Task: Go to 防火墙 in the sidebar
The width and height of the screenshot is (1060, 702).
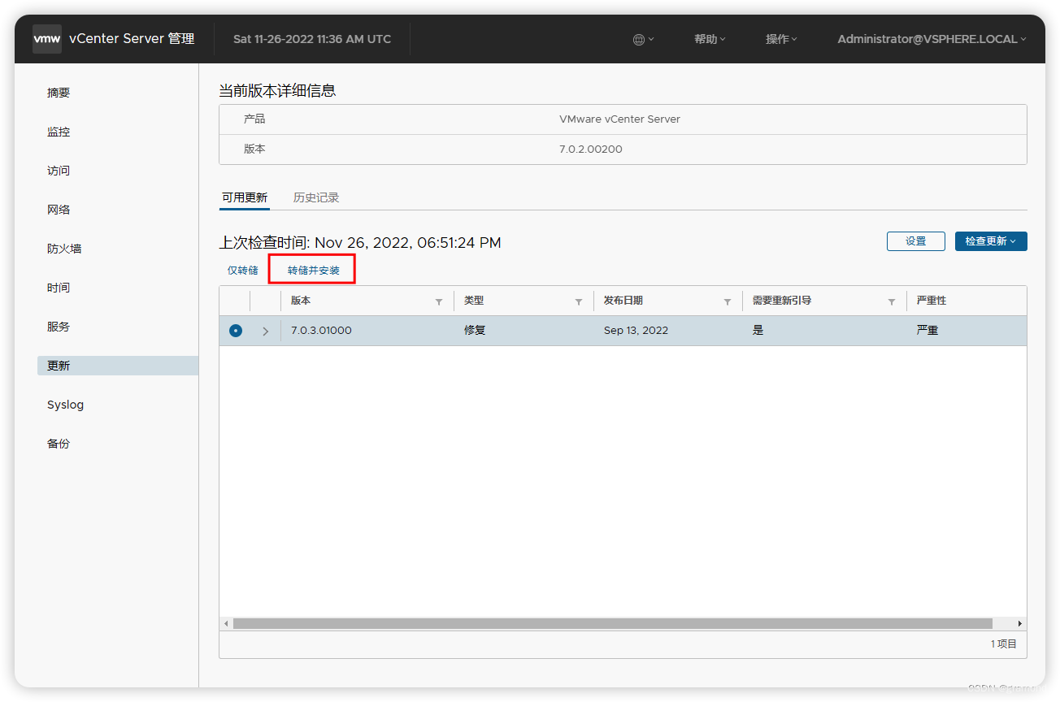Action: pyautogui.click(x=64, y=249)
